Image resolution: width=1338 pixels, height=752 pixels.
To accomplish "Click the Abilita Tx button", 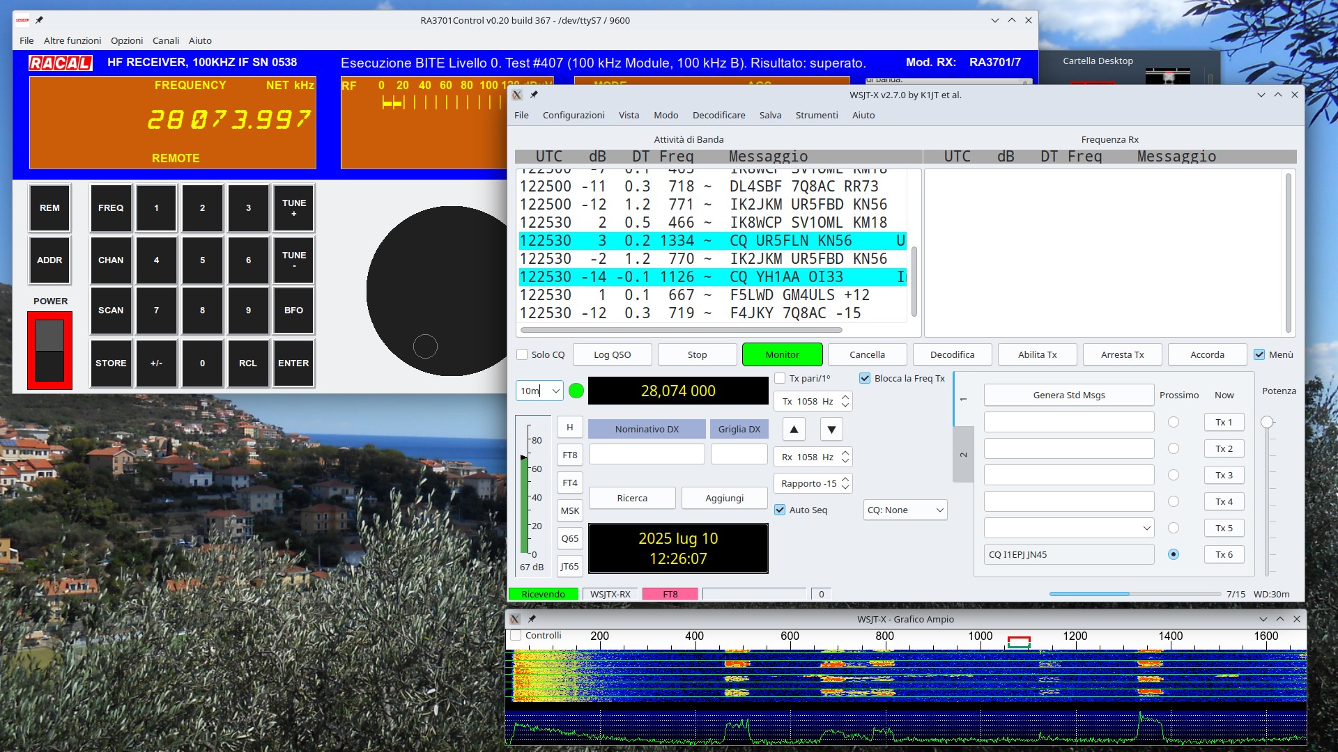I will coord(1037,354).
